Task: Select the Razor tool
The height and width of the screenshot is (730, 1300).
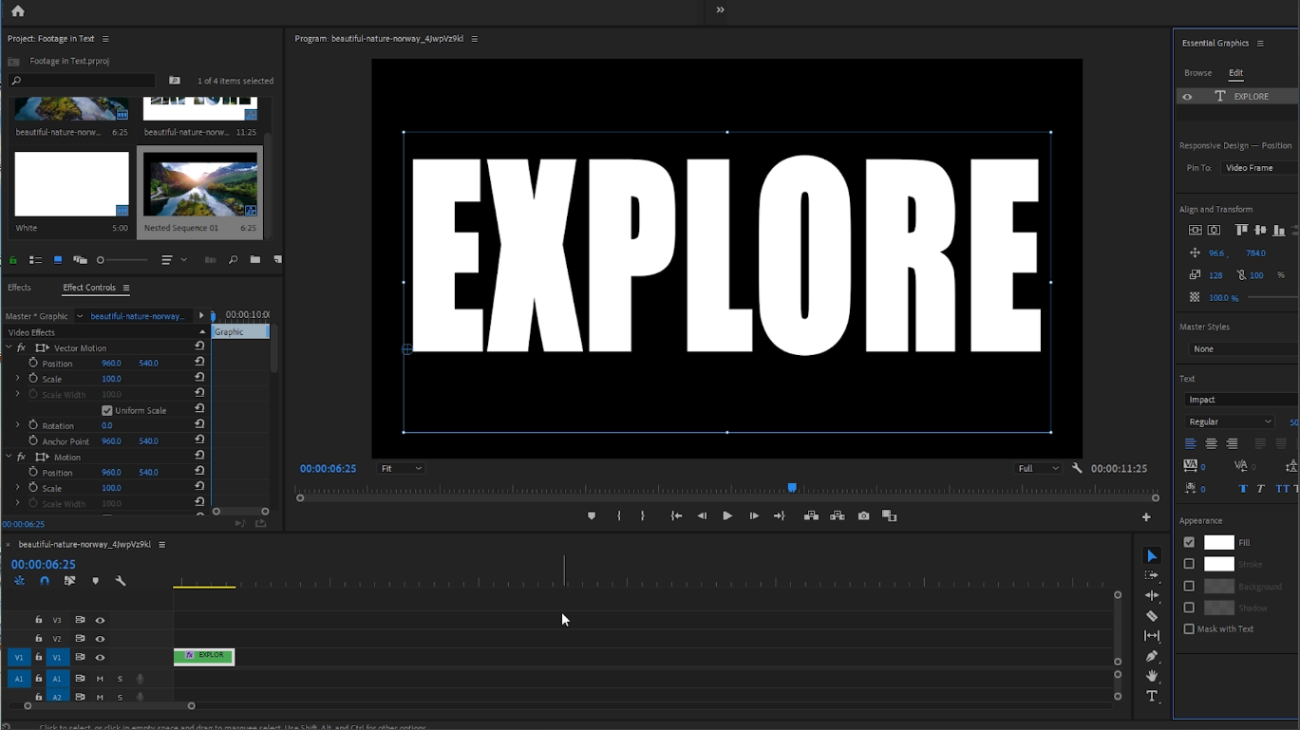Action: (1152, 616)
